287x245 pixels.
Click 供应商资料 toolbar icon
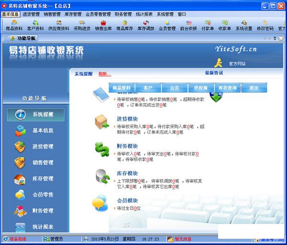pos(59,25)
